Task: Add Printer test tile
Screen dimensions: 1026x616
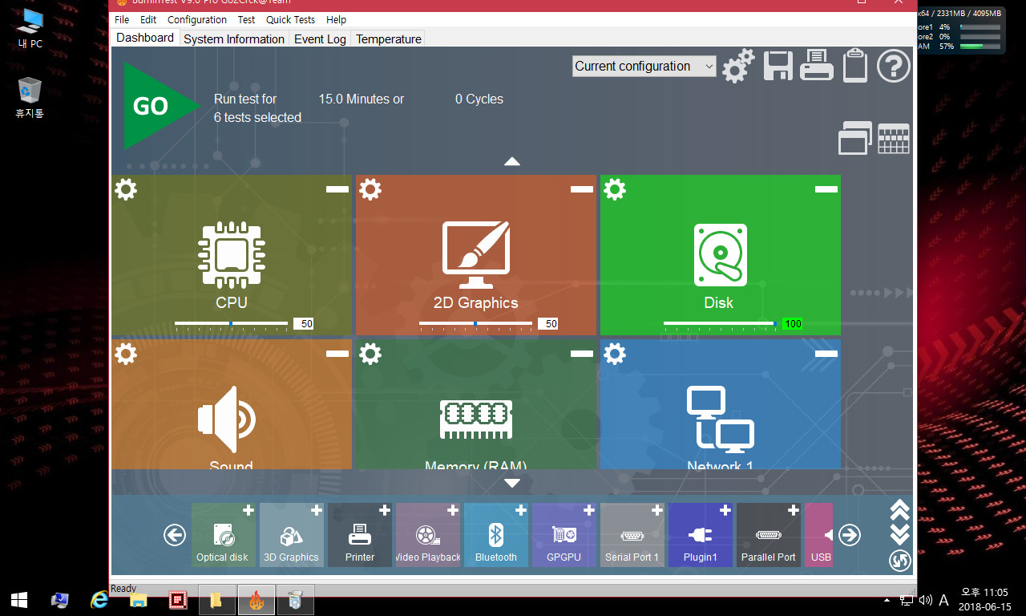Action: tap(360, 535)
